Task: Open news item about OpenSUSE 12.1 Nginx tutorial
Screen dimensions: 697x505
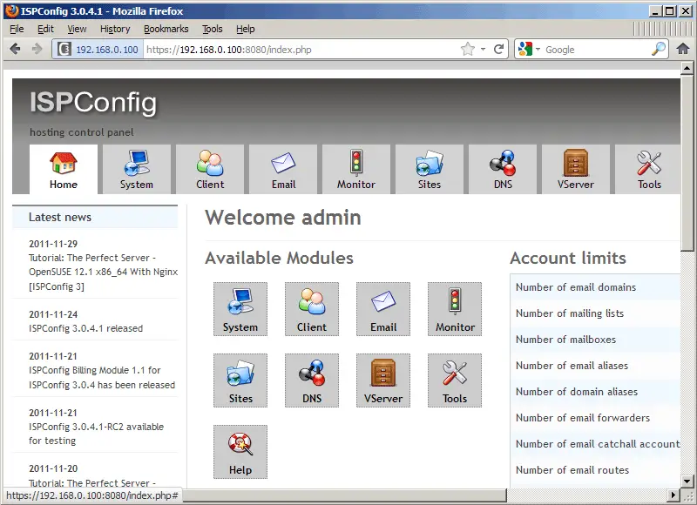Action: 103,272
